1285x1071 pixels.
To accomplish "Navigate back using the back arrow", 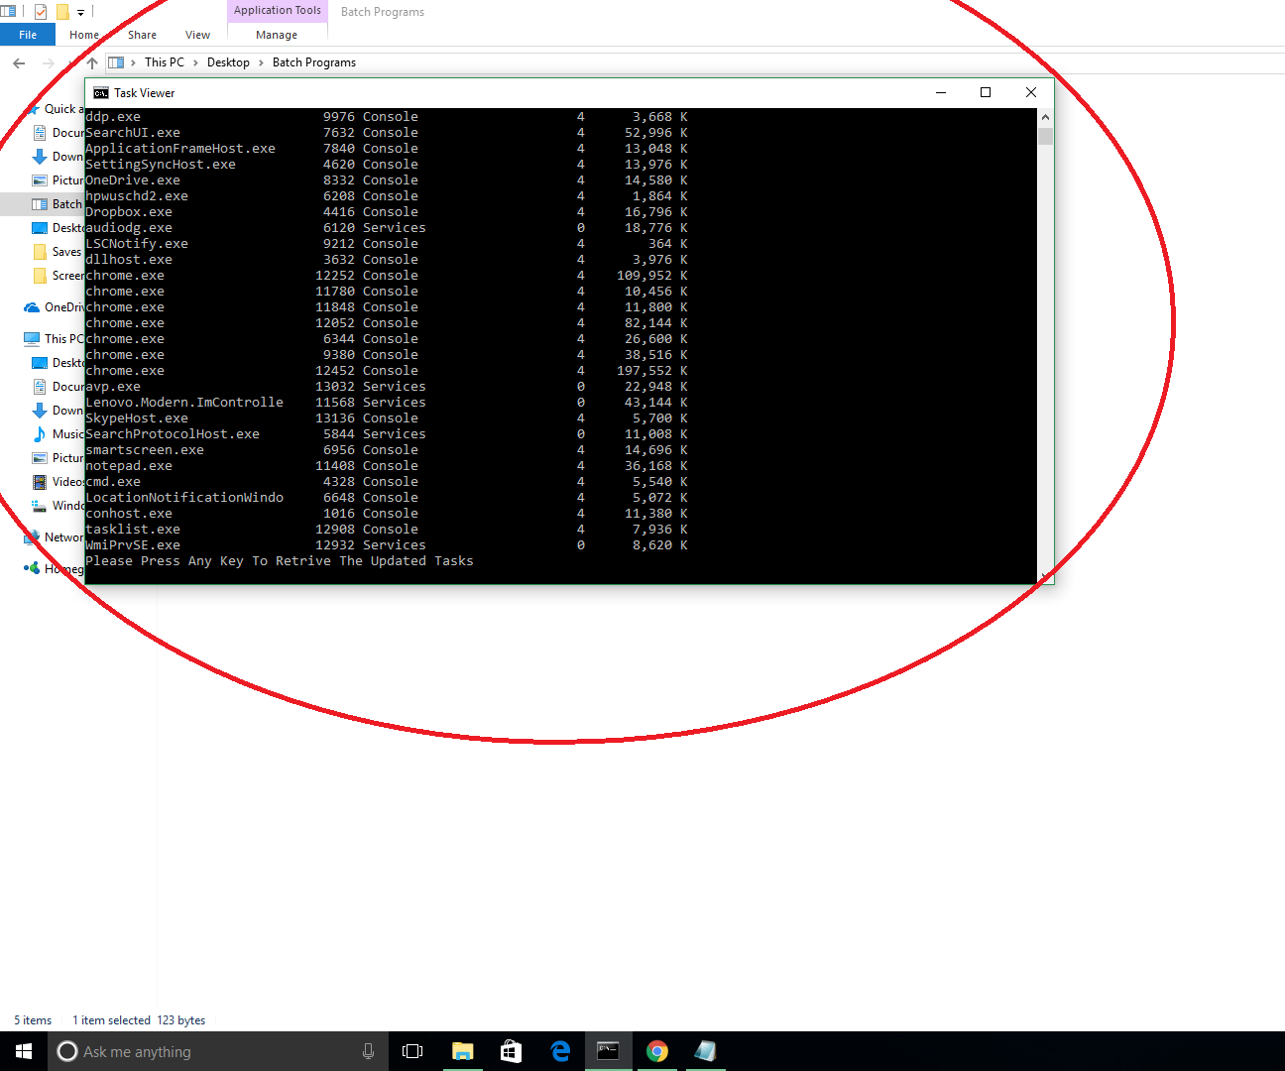I will coord(18,62).
